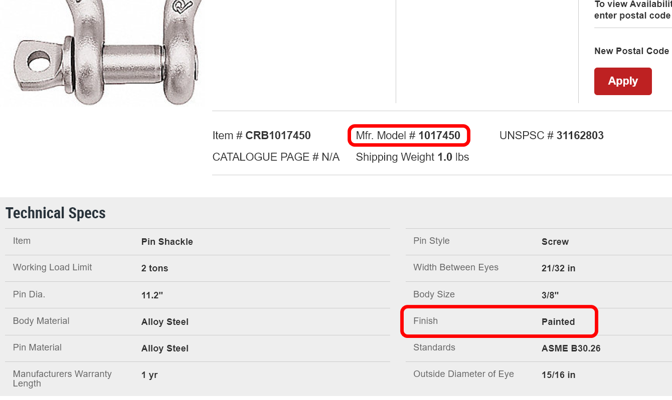The width and height of the screenshot is (672, 400).
Task: Select the Mfr. Model number 1017450
Action: tap(439, 136)
